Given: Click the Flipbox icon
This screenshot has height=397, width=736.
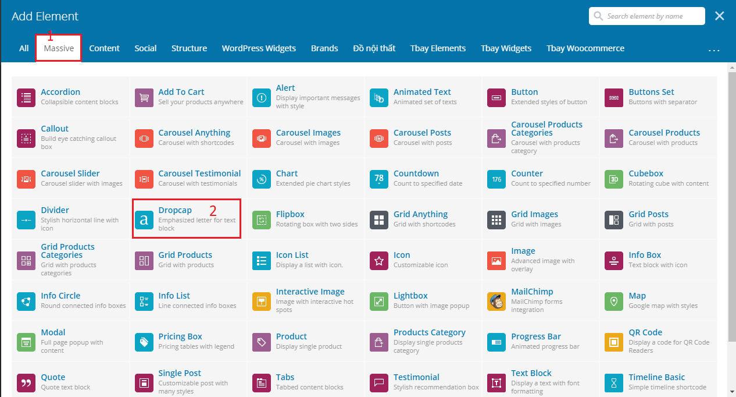Looking at the screenshot, I should (262, 219).
